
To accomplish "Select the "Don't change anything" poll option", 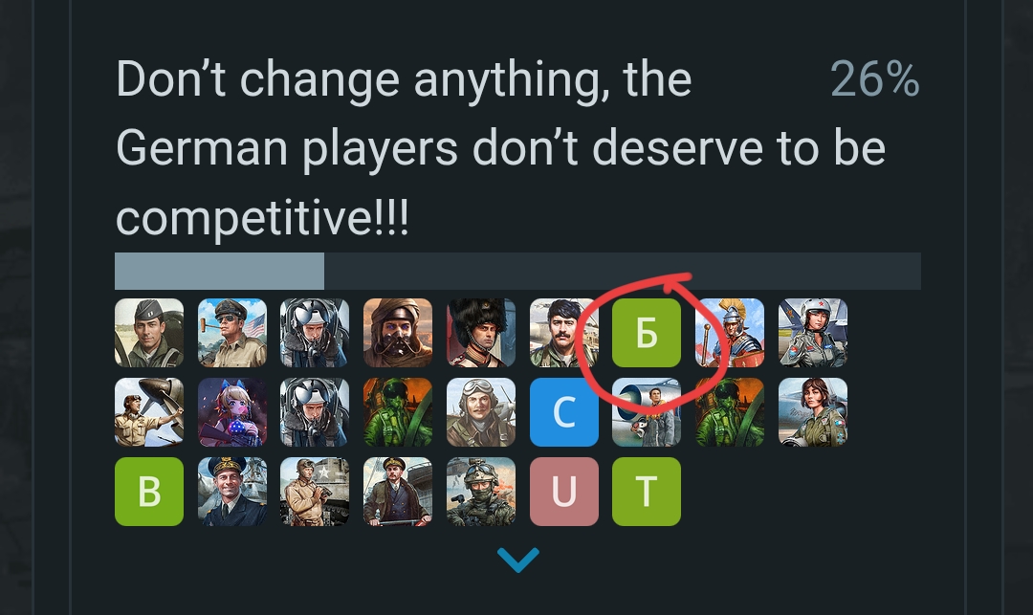I will point(500,148).
